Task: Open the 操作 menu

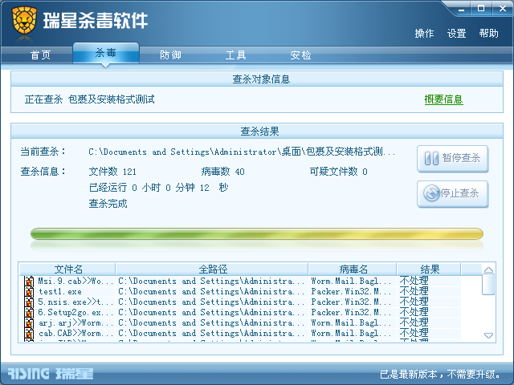Action: [424, 34]
